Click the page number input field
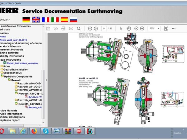 (x=104, y=29)
